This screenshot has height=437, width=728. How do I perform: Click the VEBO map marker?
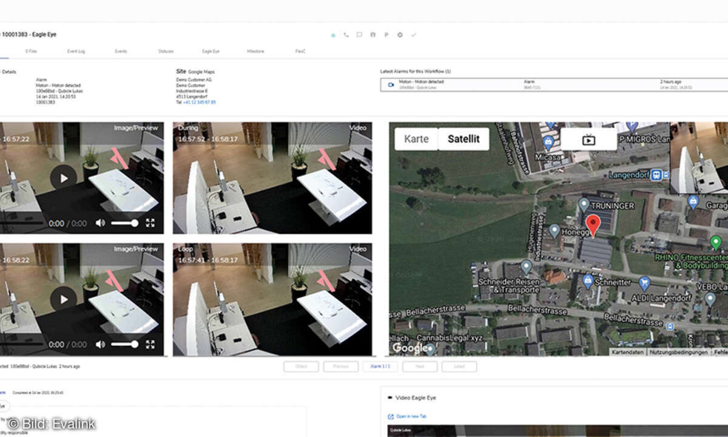[x=710, y=299]
